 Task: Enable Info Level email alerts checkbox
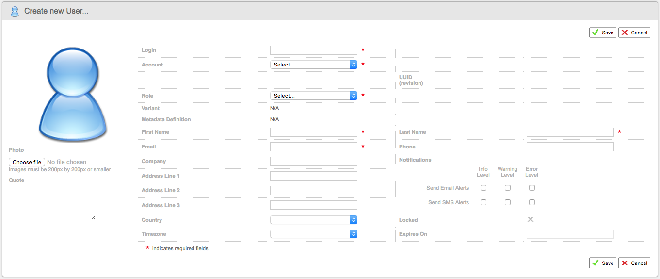click(x=483, y=188)
